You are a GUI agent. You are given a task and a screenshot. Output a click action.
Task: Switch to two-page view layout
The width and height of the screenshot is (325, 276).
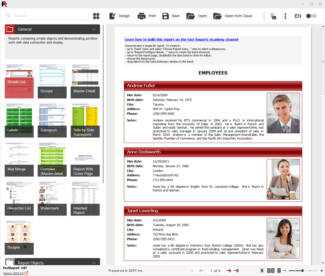[x=271, y=271]
